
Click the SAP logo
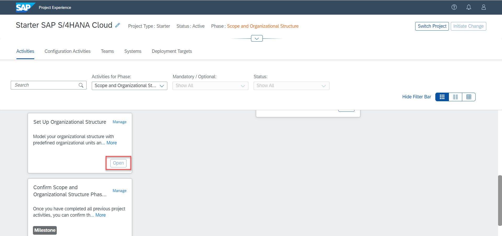pos(25,7)
